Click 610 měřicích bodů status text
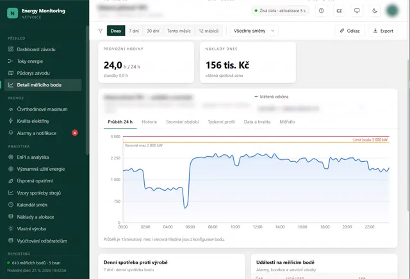 [x=36, y=263]
